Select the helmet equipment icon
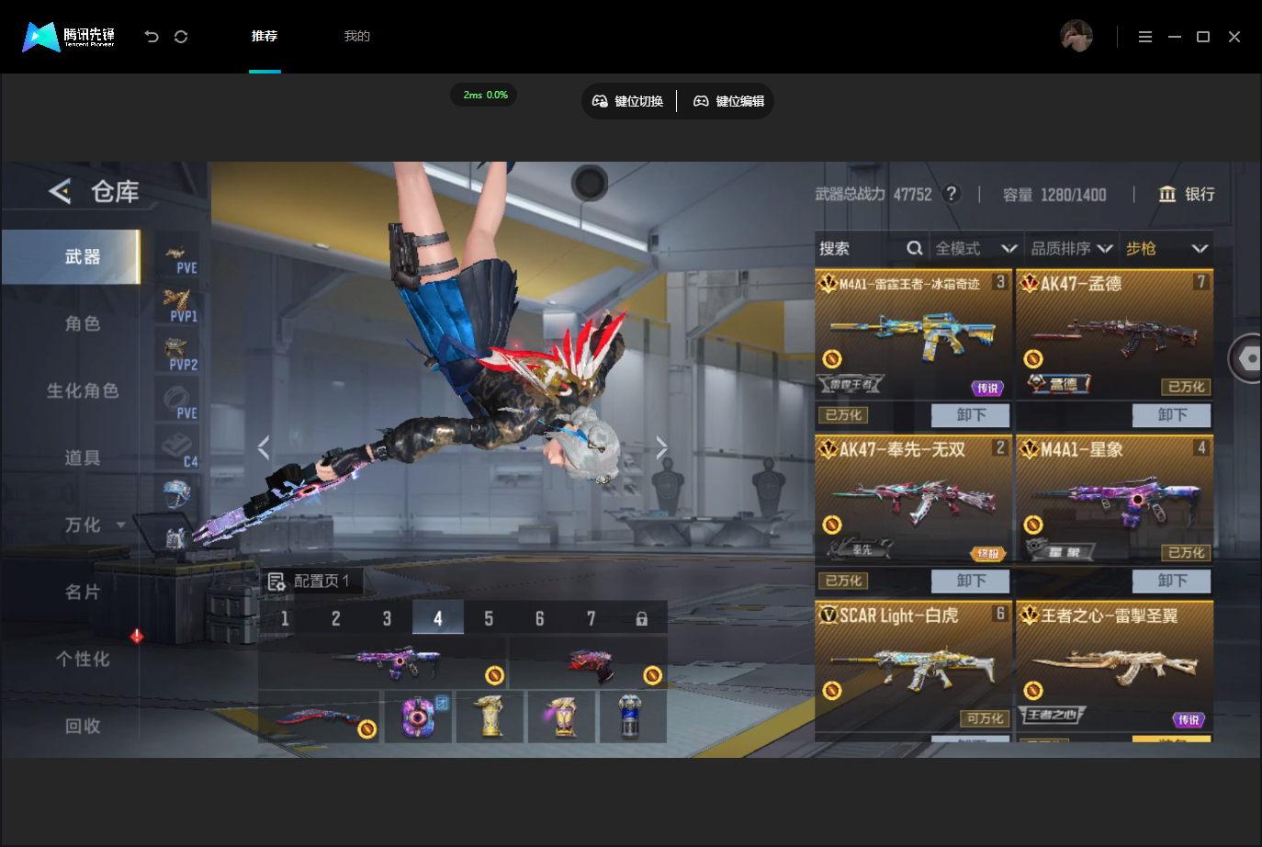The width and height of the screenshot is (1262, 847). point(176,494)
